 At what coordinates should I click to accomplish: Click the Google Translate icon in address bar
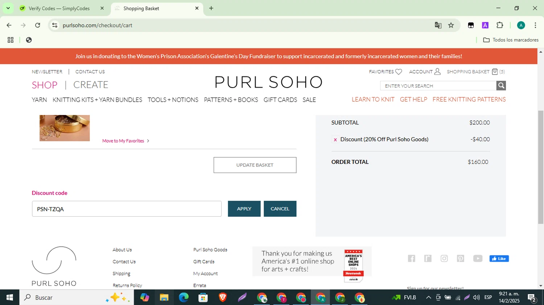click(x=438, y=25)
